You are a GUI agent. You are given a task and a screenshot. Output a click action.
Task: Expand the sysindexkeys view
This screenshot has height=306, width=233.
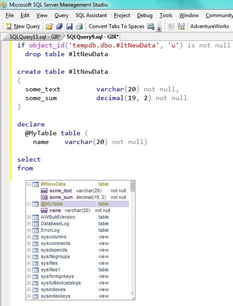(x=29, y=296)
